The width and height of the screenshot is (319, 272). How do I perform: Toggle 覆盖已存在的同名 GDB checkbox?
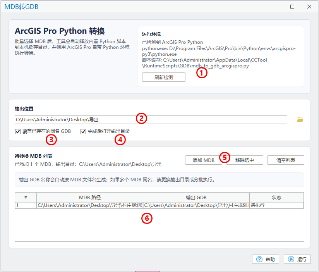click(x=18, y=131)
